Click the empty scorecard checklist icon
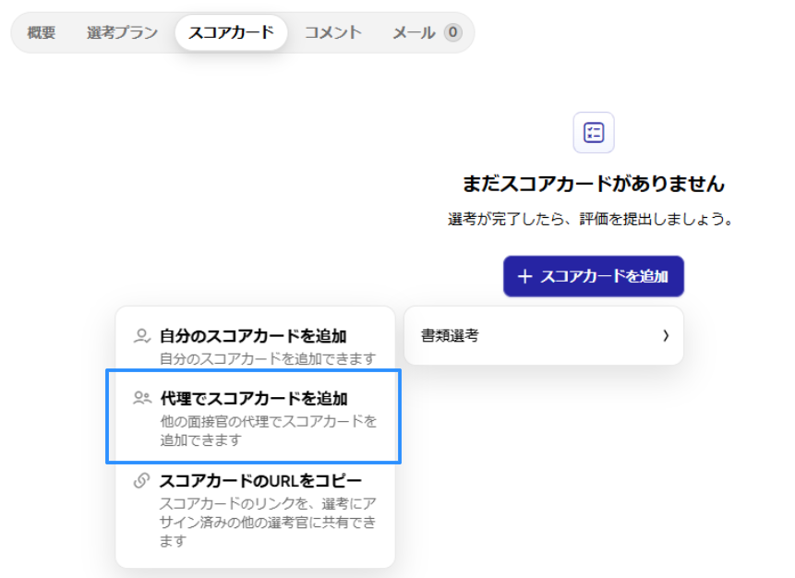This screenshot has width=795, height=578. 593,133
